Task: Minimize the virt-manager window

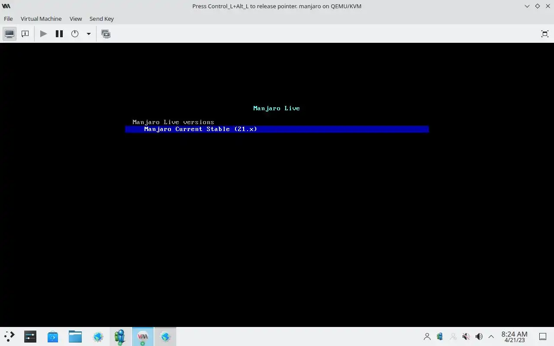Action: (527, 6)
